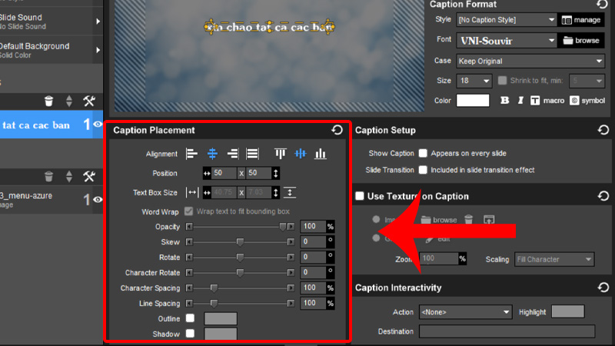Enable Included in slide transition effect
This screenshot has width=615, height=346.
coord(423,170)
